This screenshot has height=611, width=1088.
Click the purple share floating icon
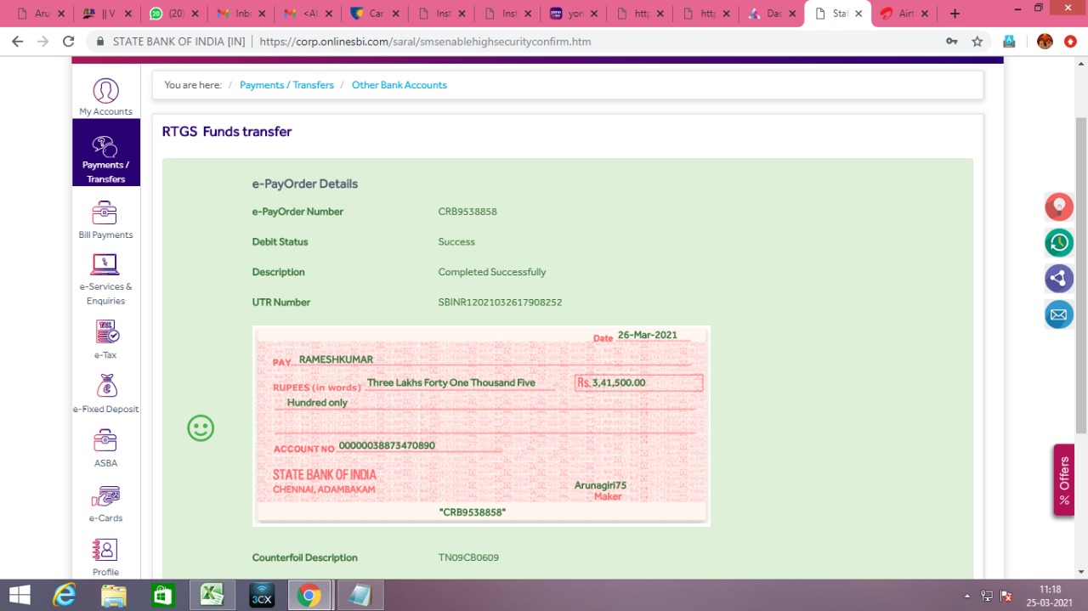[x=1059, y=279]
